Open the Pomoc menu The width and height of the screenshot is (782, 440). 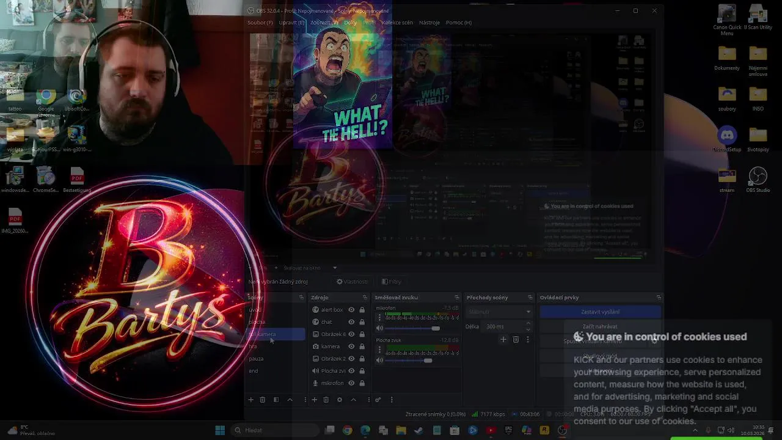click(459, 23)
